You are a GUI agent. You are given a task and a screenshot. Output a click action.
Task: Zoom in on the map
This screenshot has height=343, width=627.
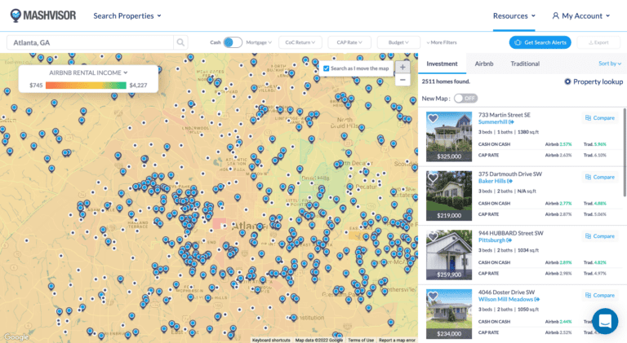pos(402,67)
